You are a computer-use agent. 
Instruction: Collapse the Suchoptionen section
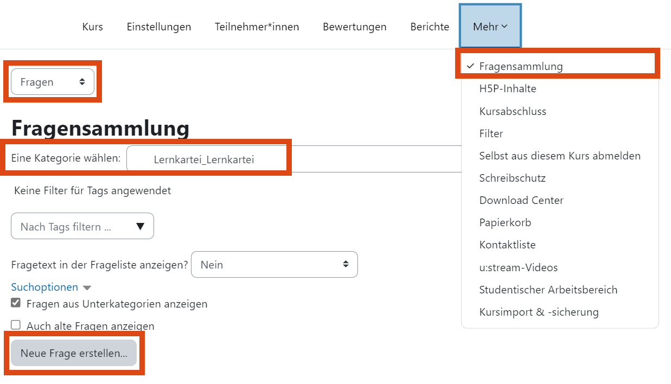click(51, 287)
